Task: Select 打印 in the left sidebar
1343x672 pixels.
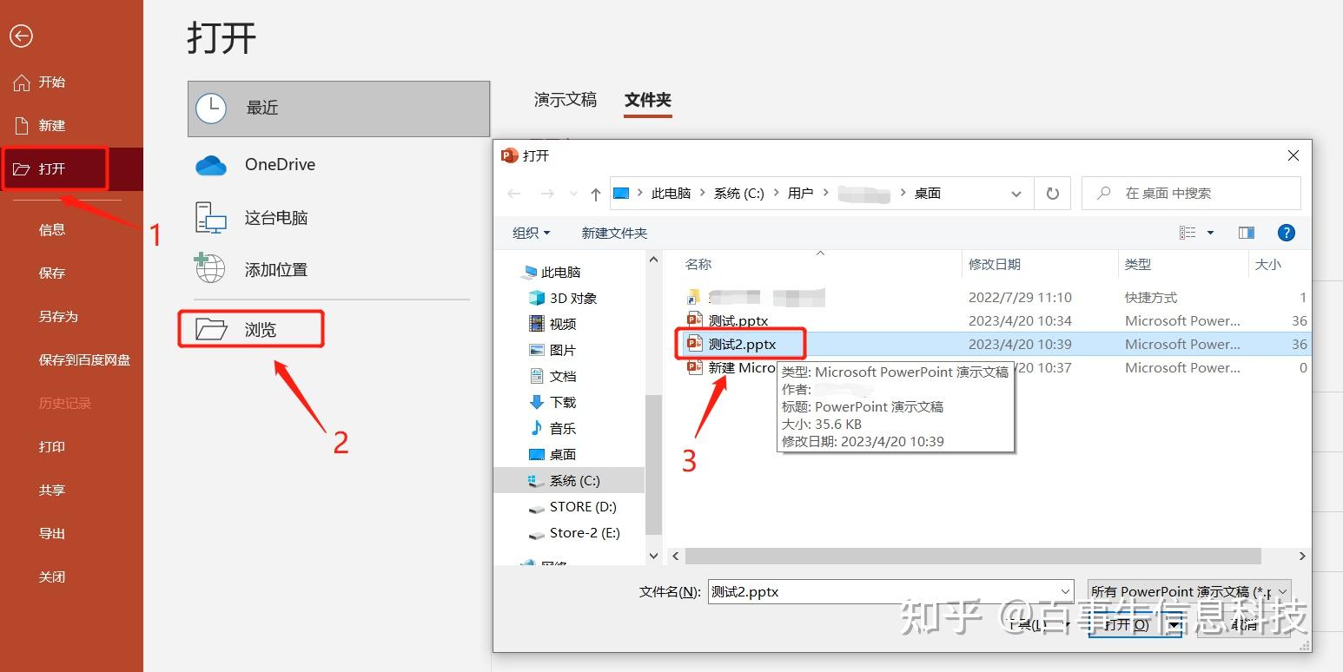Action: click(x=51, y=446)
